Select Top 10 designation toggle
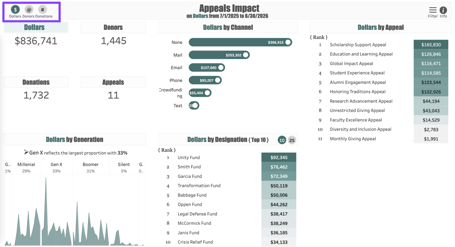The height and width of the screenshot is (247, 455). [282, 140]
